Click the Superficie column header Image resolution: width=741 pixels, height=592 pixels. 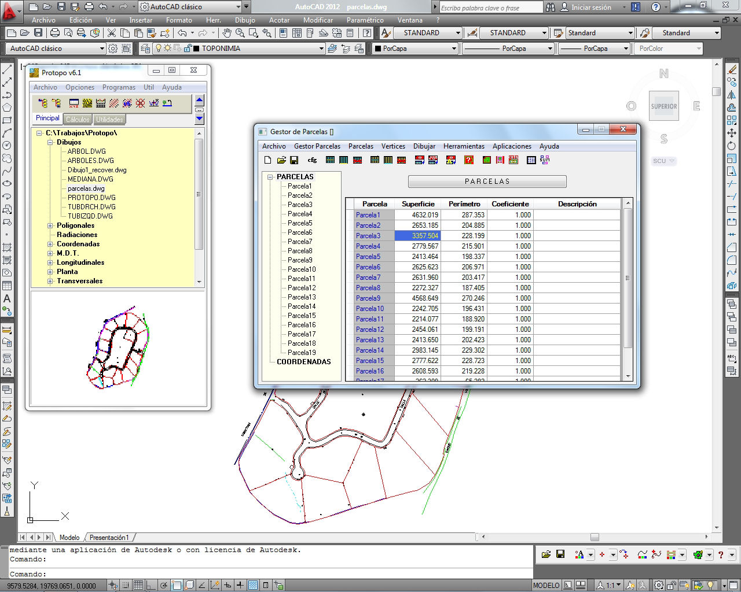click(418, 204)
